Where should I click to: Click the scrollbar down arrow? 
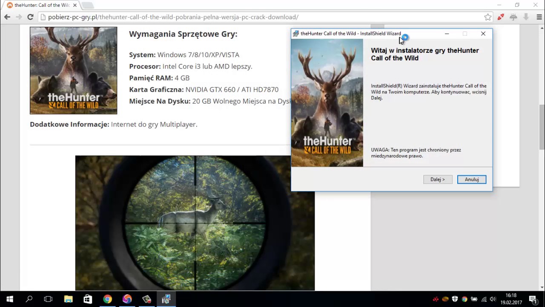[542, 287]
